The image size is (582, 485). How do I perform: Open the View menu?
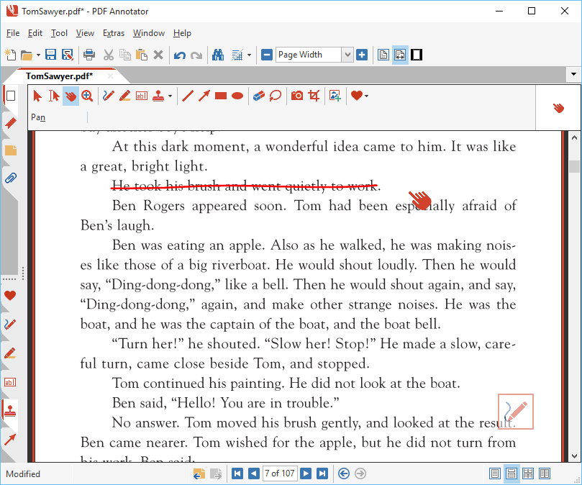coord(85,33)
